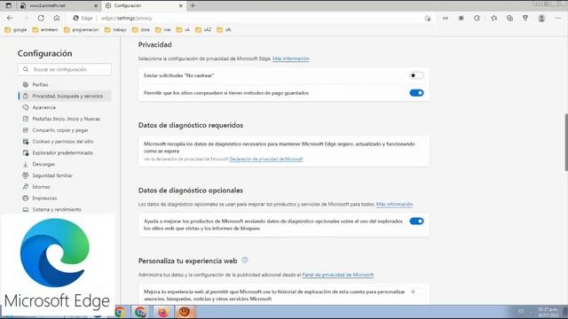Click the help icon beside Personaliza tu experiencia web
568x319 pixels.
[x=245, y=260]
